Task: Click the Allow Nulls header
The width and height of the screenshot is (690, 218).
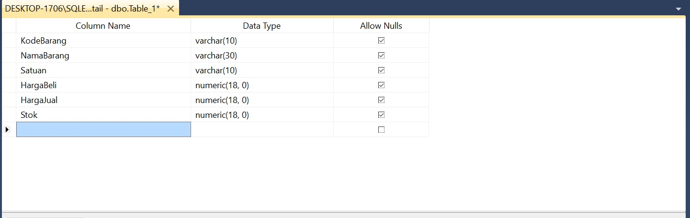Action: pos(381,26)
